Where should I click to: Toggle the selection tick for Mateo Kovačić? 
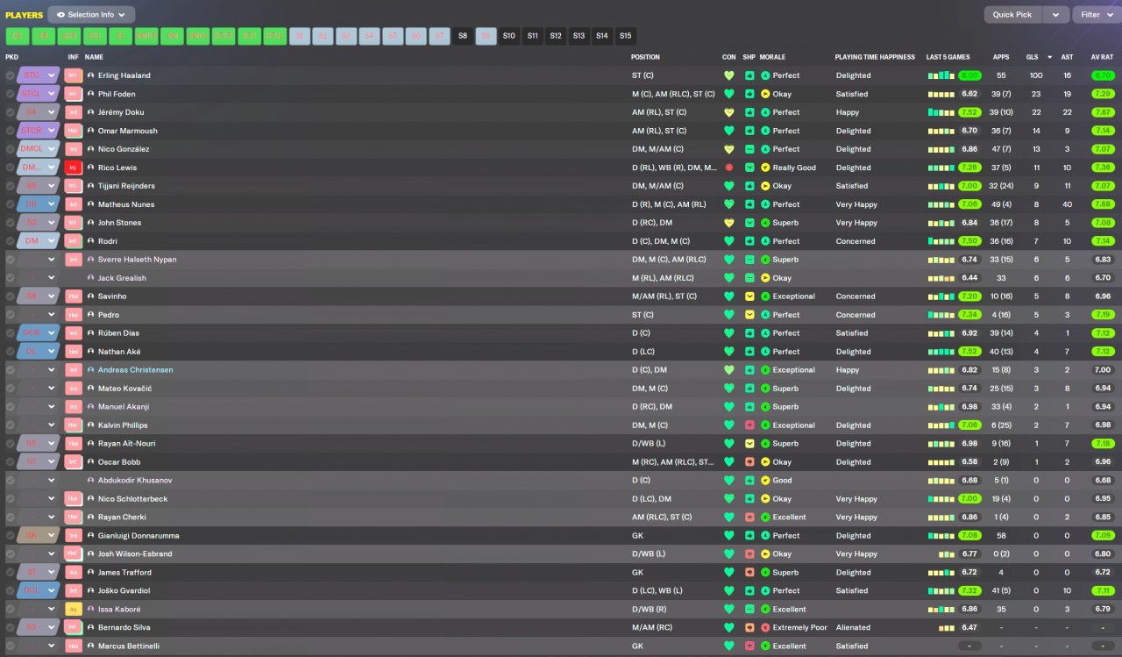(x=10, y=389)
